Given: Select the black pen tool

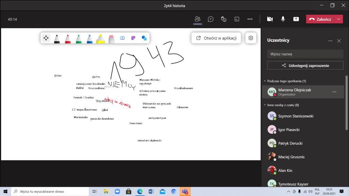Looking at the screenshot, I should (x=57, y=38).
